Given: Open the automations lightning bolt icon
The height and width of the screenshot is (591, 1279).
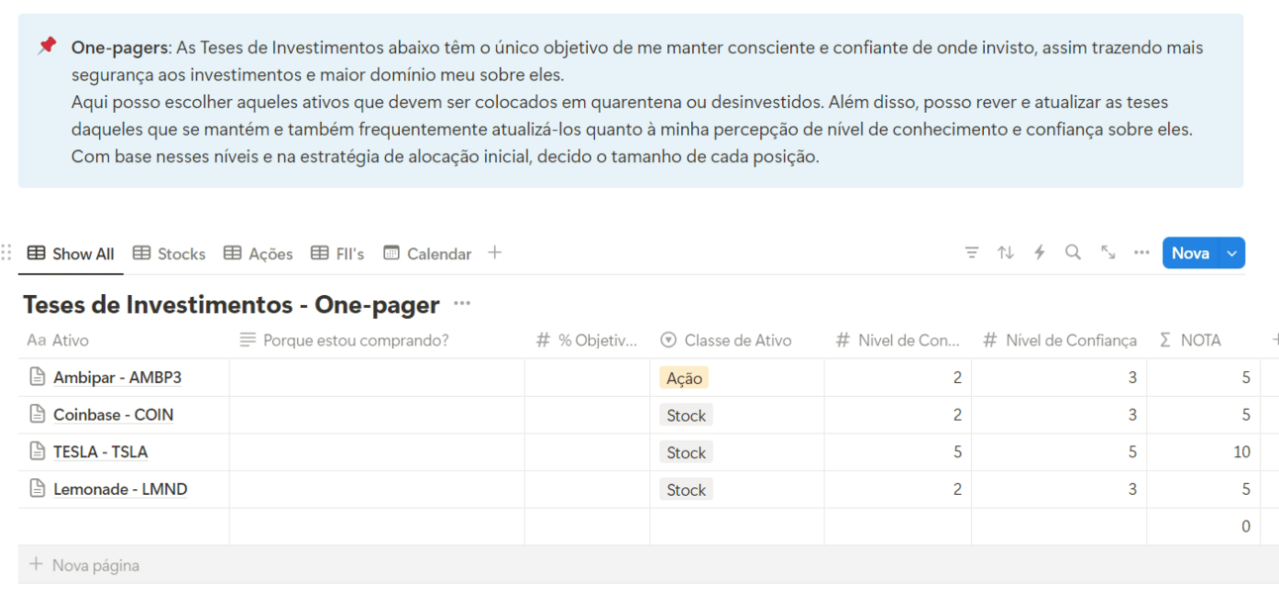Looking at the screenshot, I should coord(1039,252).
